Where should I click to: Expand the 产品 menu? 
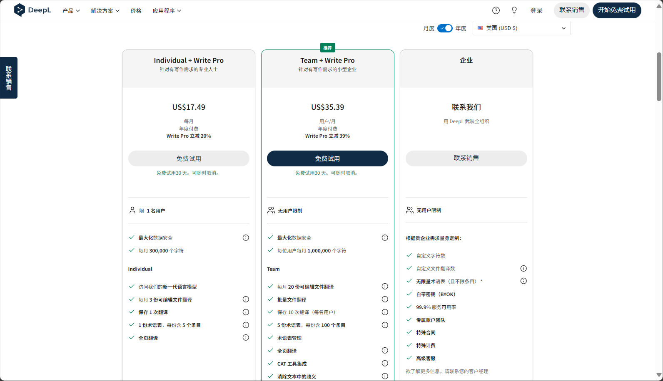71,11
